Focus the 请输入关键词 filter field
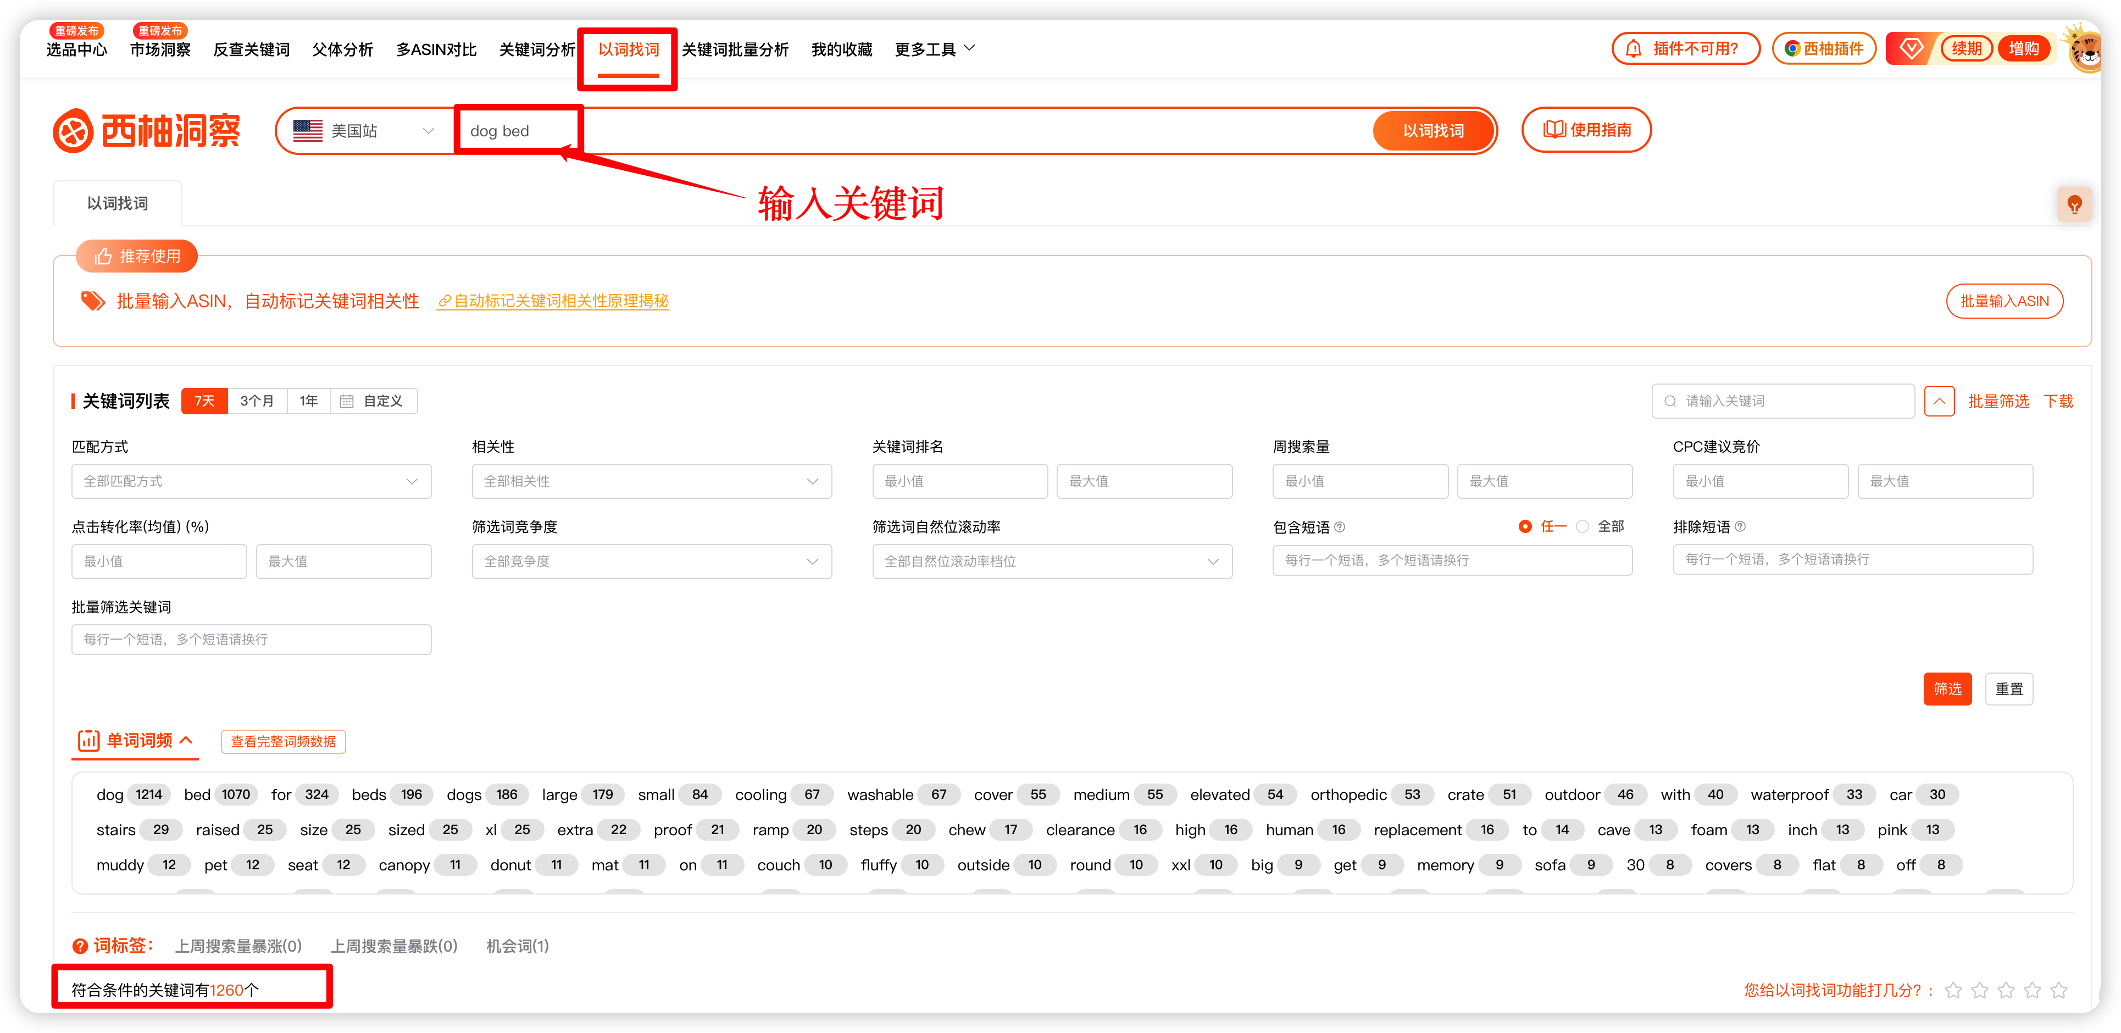 1783,402
